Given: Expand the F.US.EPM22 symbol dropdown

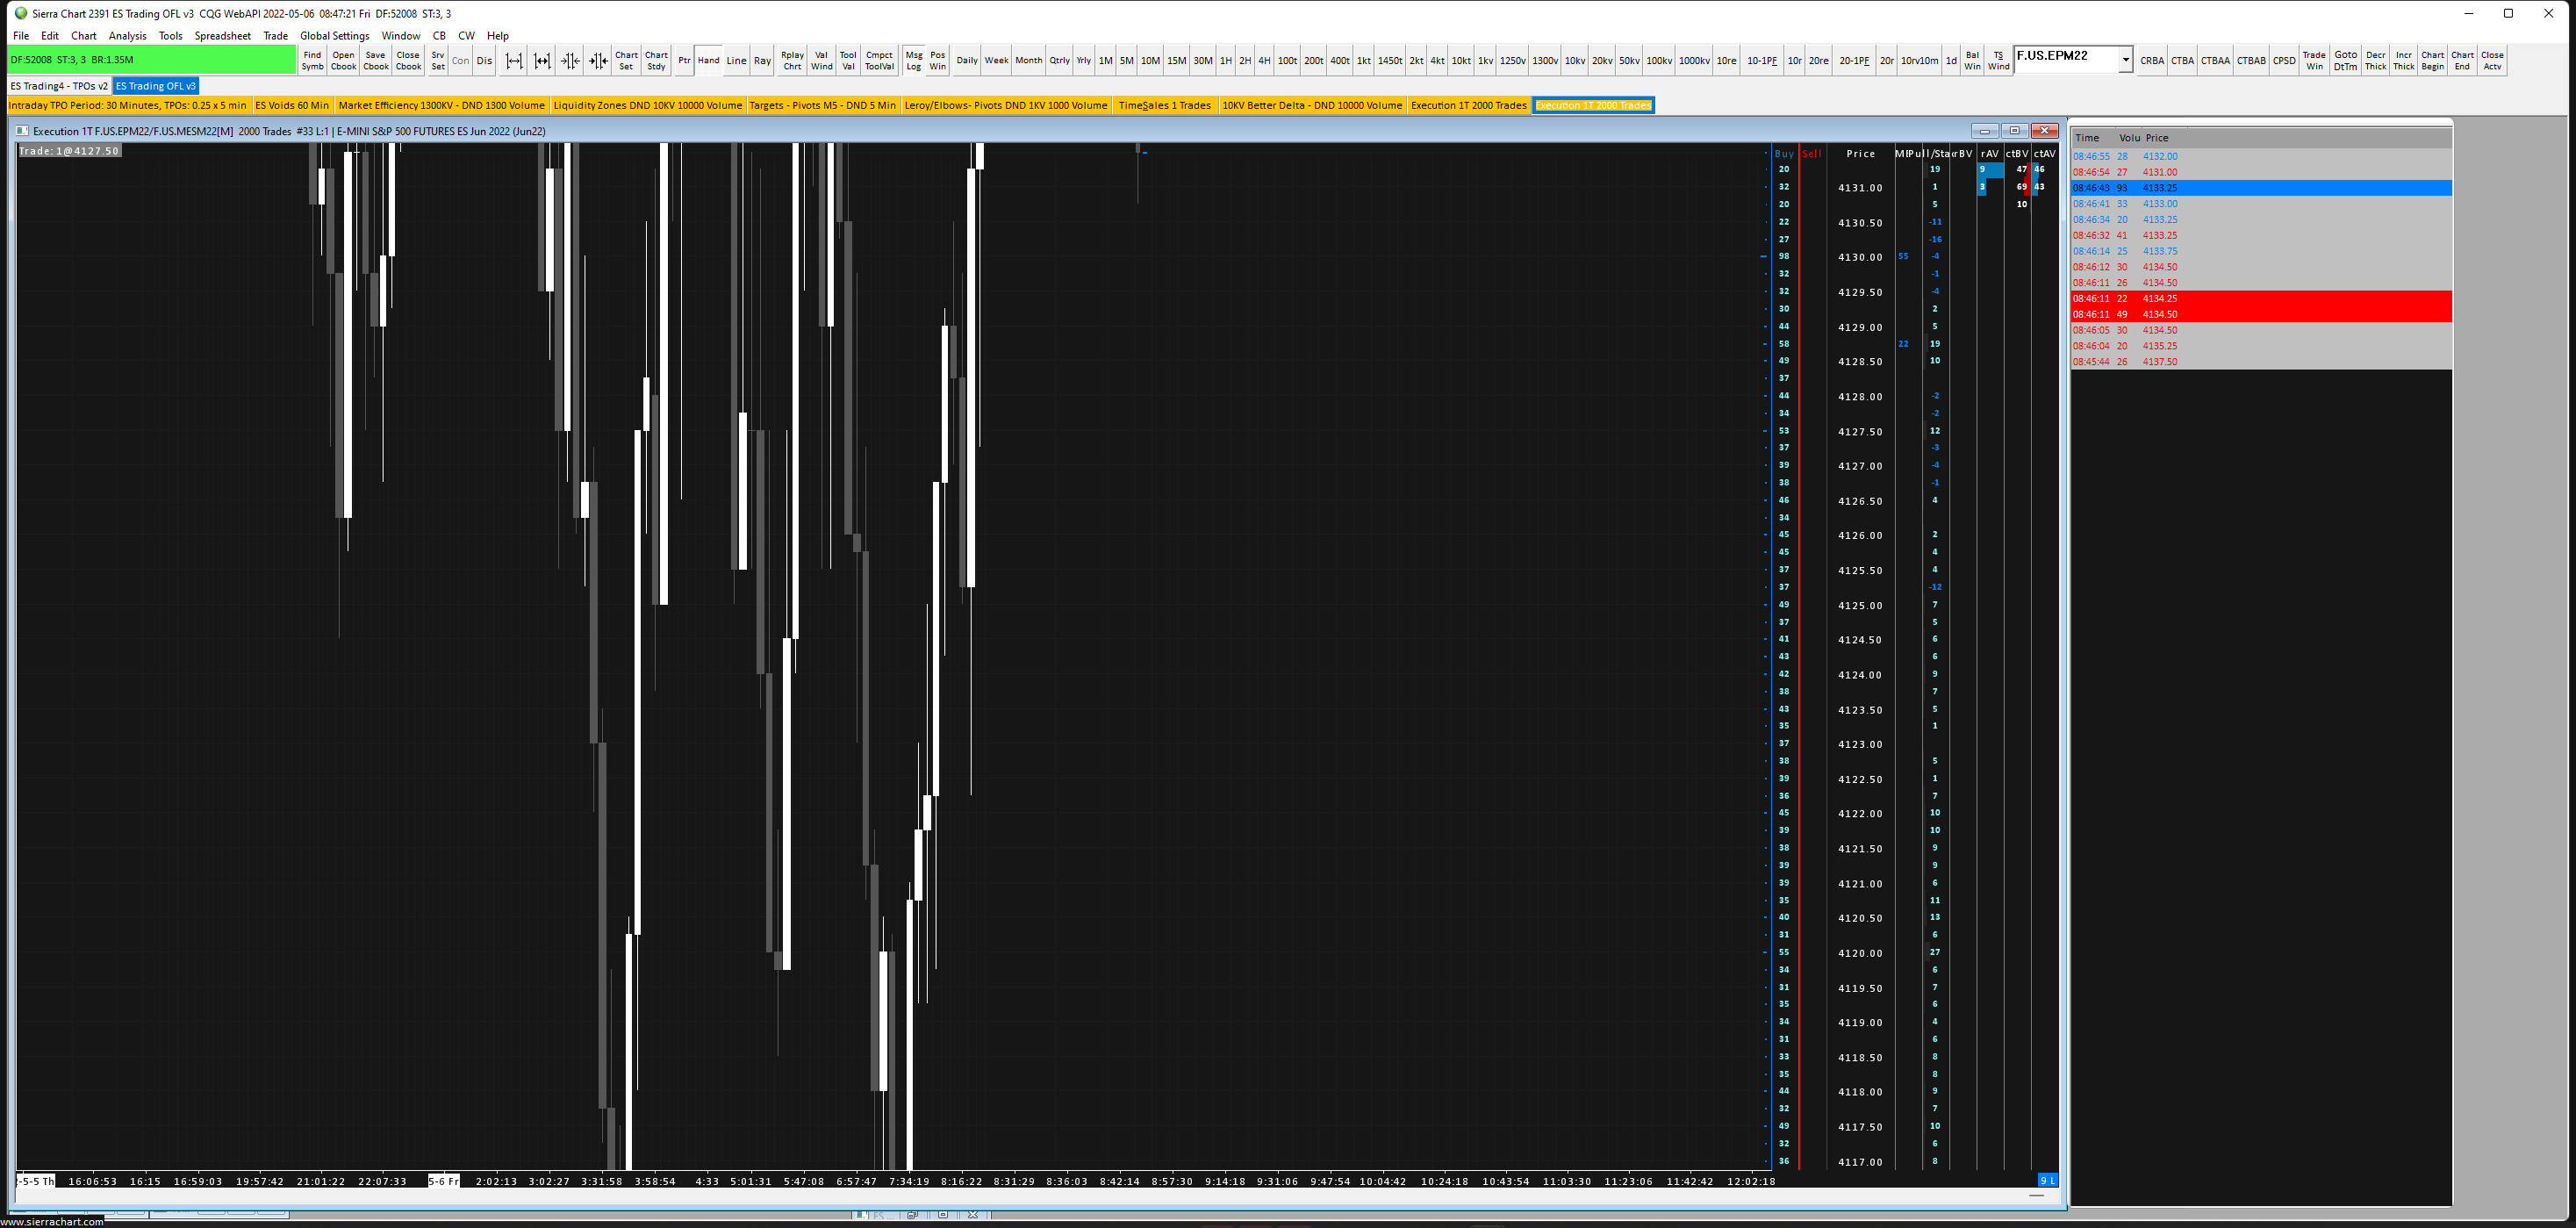Looking at the screenshot, I should 2125,60.
